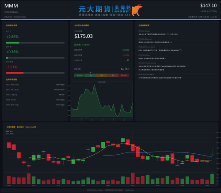Click the rating scale pointer marker

(x=91, y=72)
